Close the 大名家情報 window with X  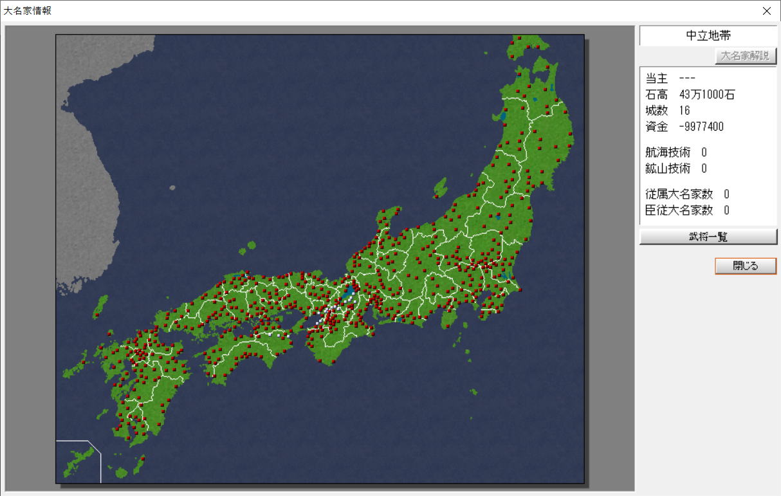click(766, 11)
